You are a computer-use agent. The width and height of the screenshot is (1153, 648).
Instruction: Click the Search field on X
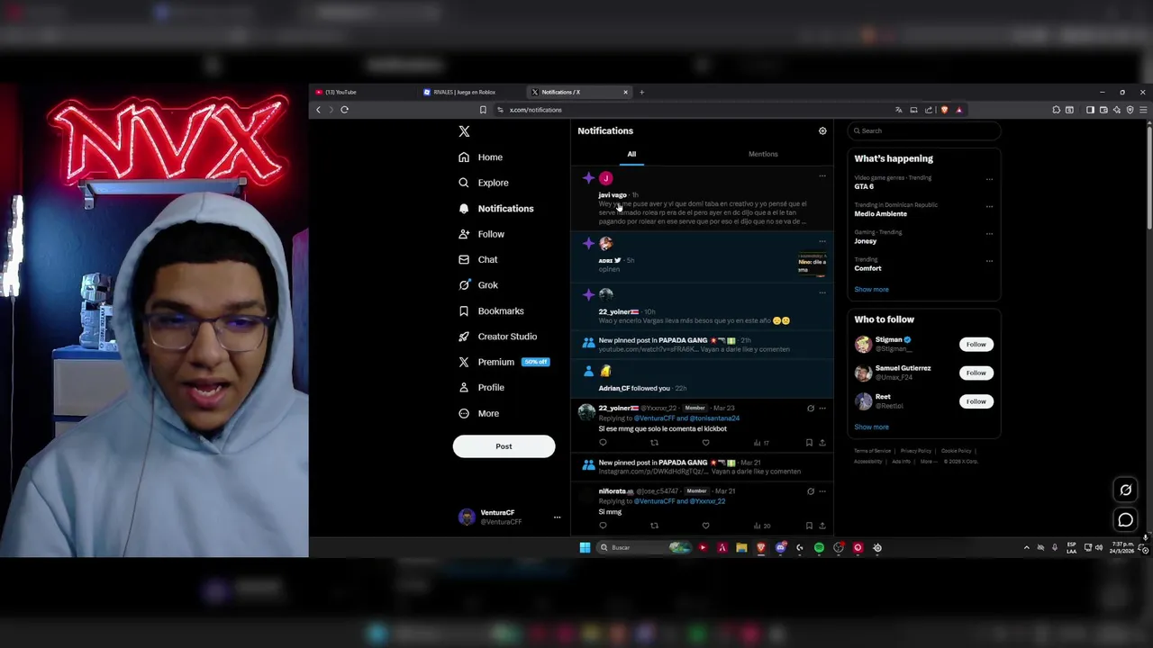[x=923, y=131]
